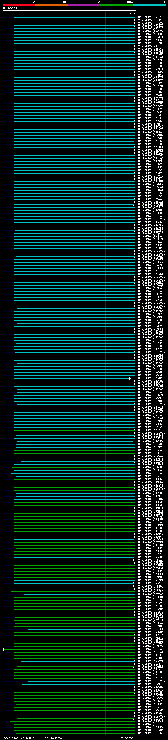The width and height of the screenshot is (168, 740).
Task: Open hit UniRef100_Q95L19
Action: 151,456
